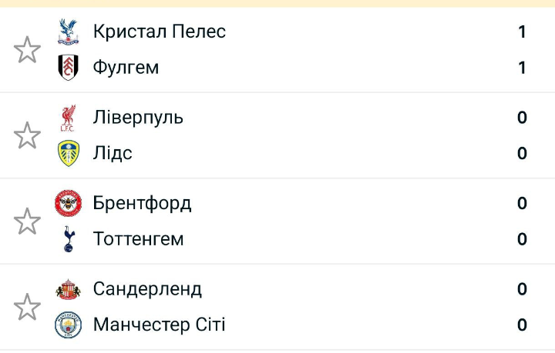
Task: Click the Sunderland club crest
Action: 69,289
